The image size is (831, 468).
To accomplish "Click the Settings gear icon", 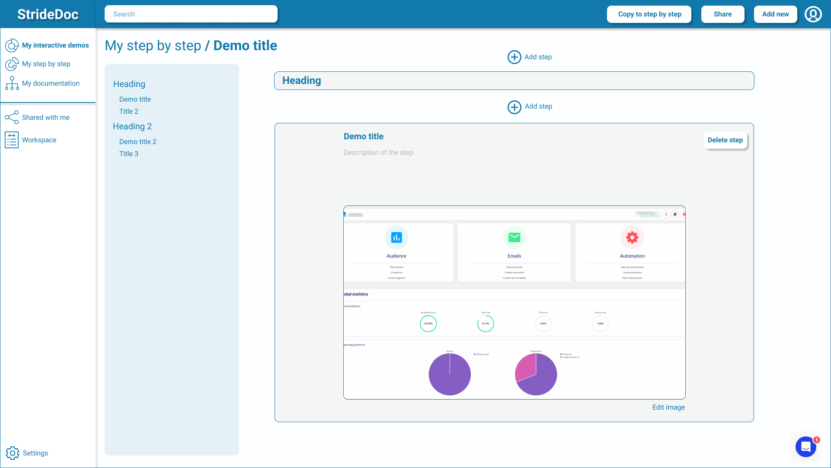I will 13,453.
